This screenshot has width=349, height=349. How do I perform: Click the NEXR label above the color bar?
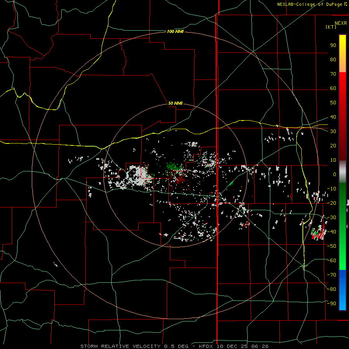coord(340,23)
